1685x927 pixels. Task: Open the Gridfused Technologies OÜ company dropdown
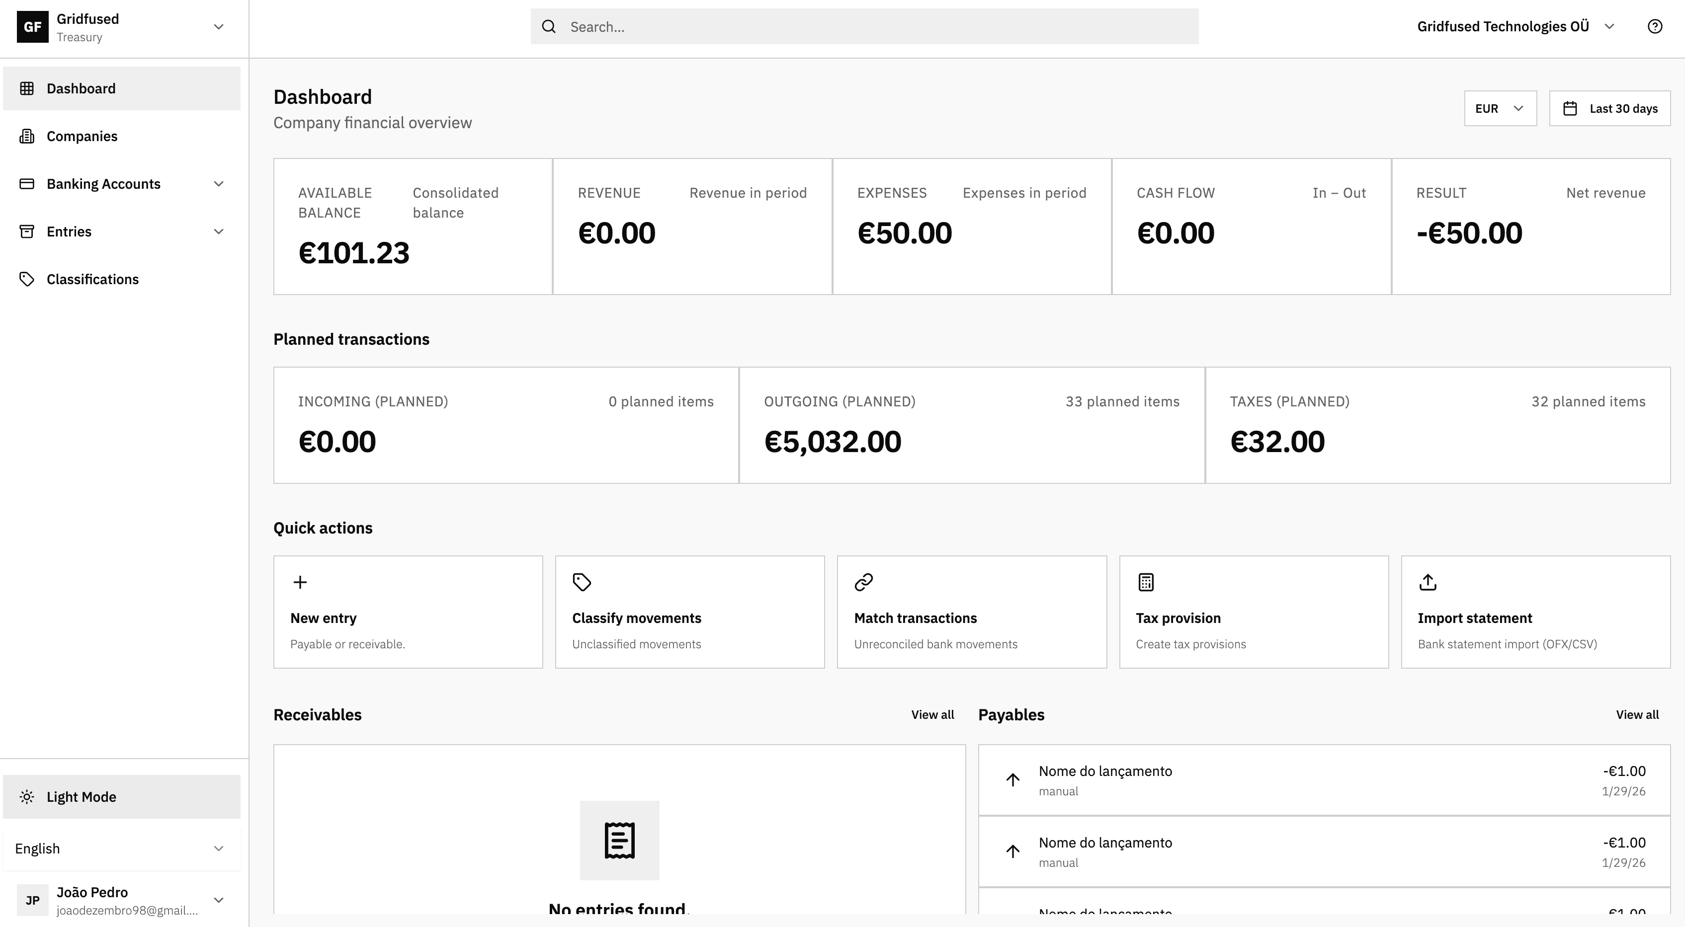(1517, 26)
